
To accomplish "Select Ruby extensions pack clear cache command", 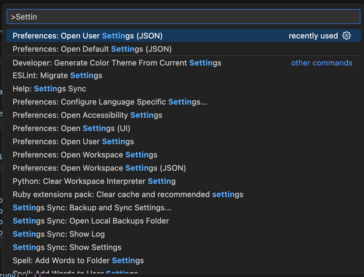I will [x=128, y=194].
